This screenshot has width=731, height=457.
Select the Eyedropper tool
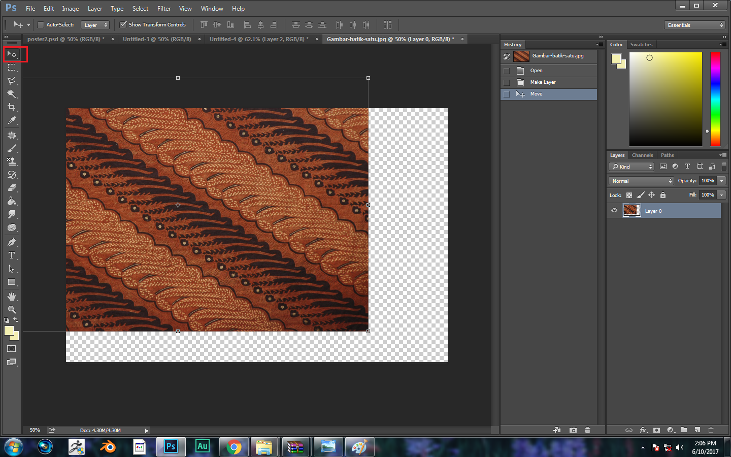11,120
